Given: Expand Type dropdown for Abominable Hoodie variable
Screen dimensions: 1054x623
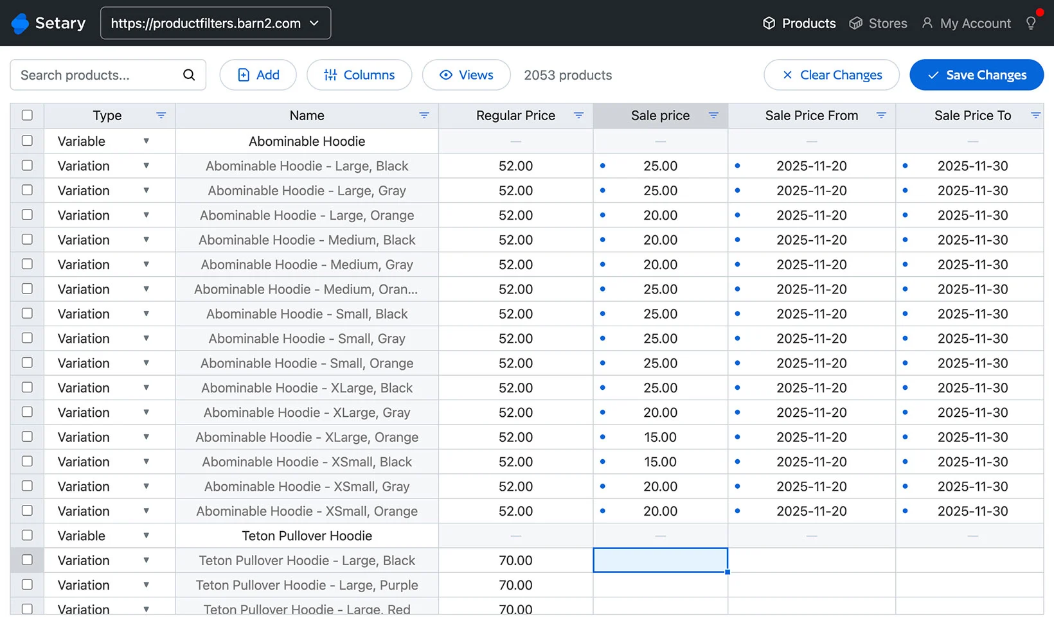Looking at the screenshot, I should (x=146, y=141).
